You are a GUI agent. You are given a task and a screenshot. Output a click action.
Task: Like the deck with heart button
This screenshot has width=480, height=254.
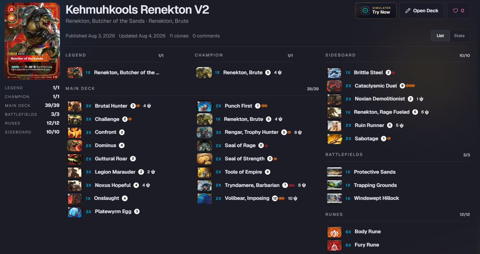click(458, 11)
